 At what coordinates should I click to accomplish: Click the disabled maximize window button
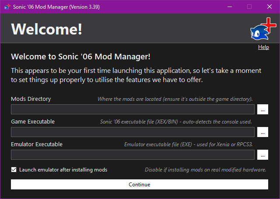pyautogui.click(x=249, y=7)
